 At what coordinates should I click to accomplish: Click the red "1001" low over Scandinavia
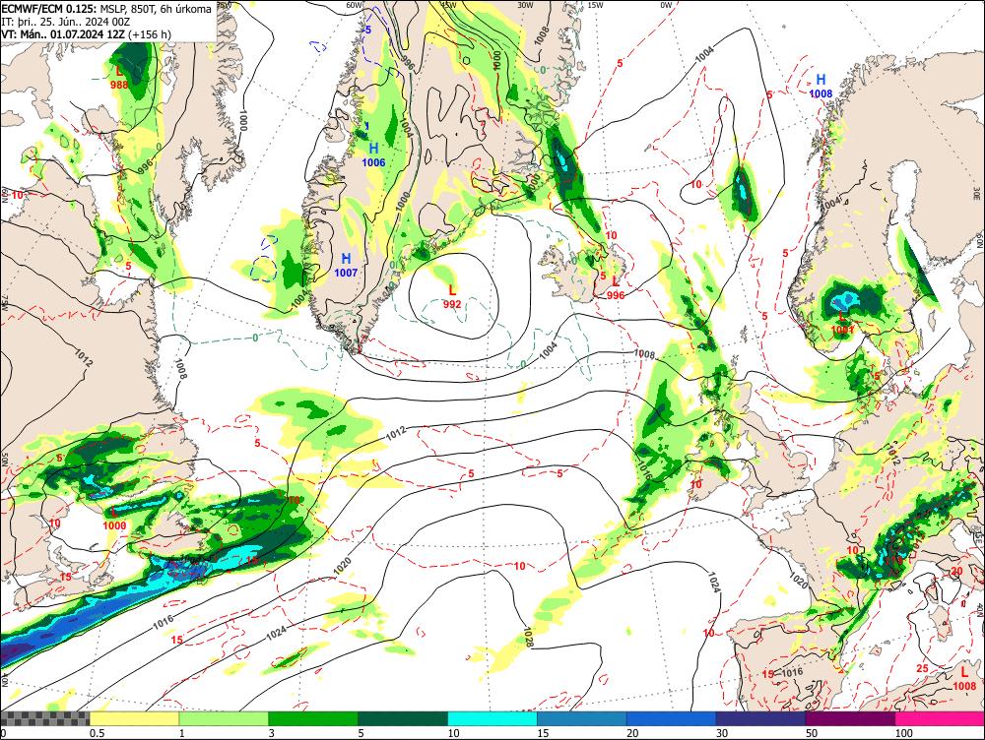click(842, 329)
